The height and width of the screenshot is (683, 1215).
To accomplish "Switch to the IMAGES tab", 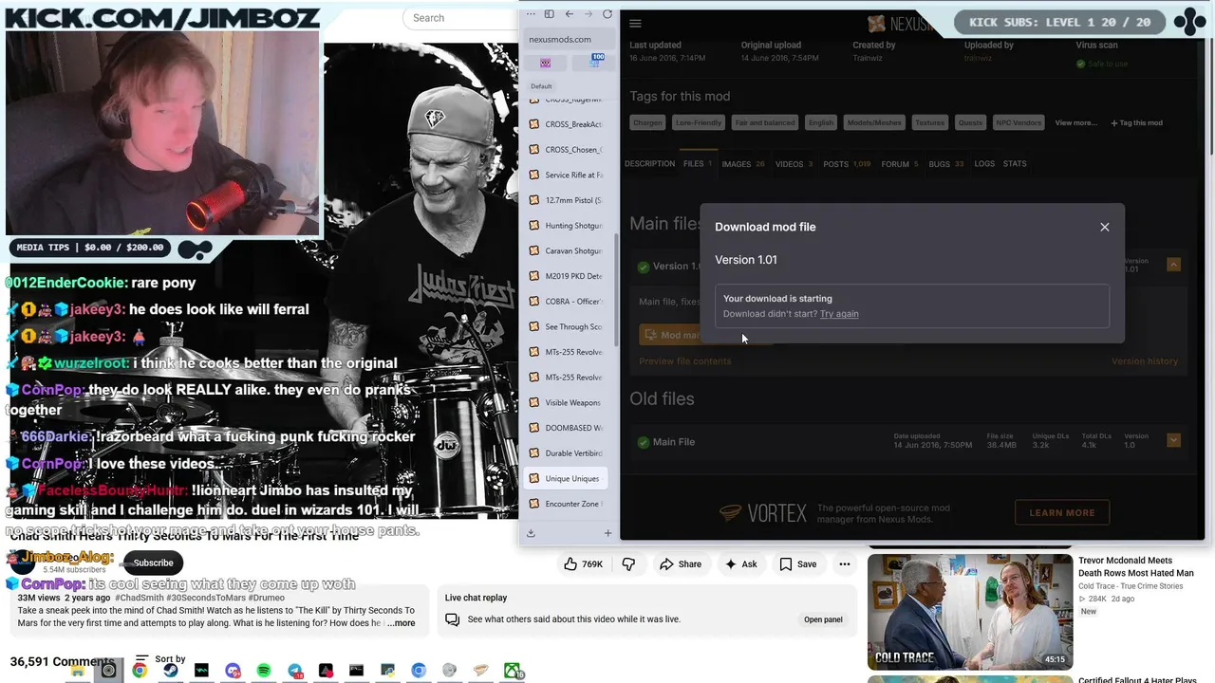I will click(x=742, y=164).
